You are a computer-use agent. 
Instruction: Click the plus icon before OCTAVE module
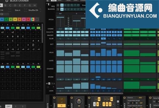[51, 106]
